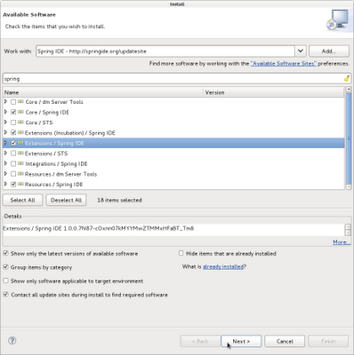This screenshot has width=354, height=355.
Task: Click the Cancel button
Action: coord(285,341)
